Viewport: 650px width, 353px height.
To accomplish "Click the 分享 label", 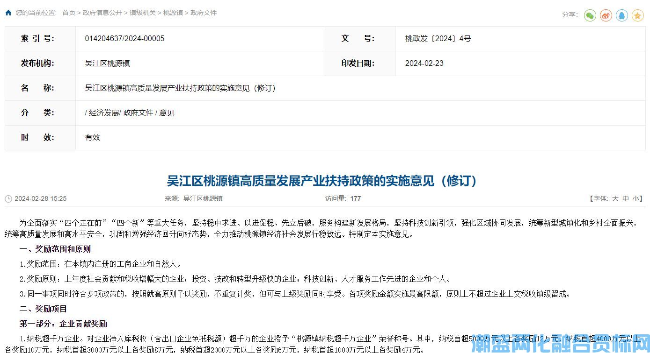I will [570, 15].
